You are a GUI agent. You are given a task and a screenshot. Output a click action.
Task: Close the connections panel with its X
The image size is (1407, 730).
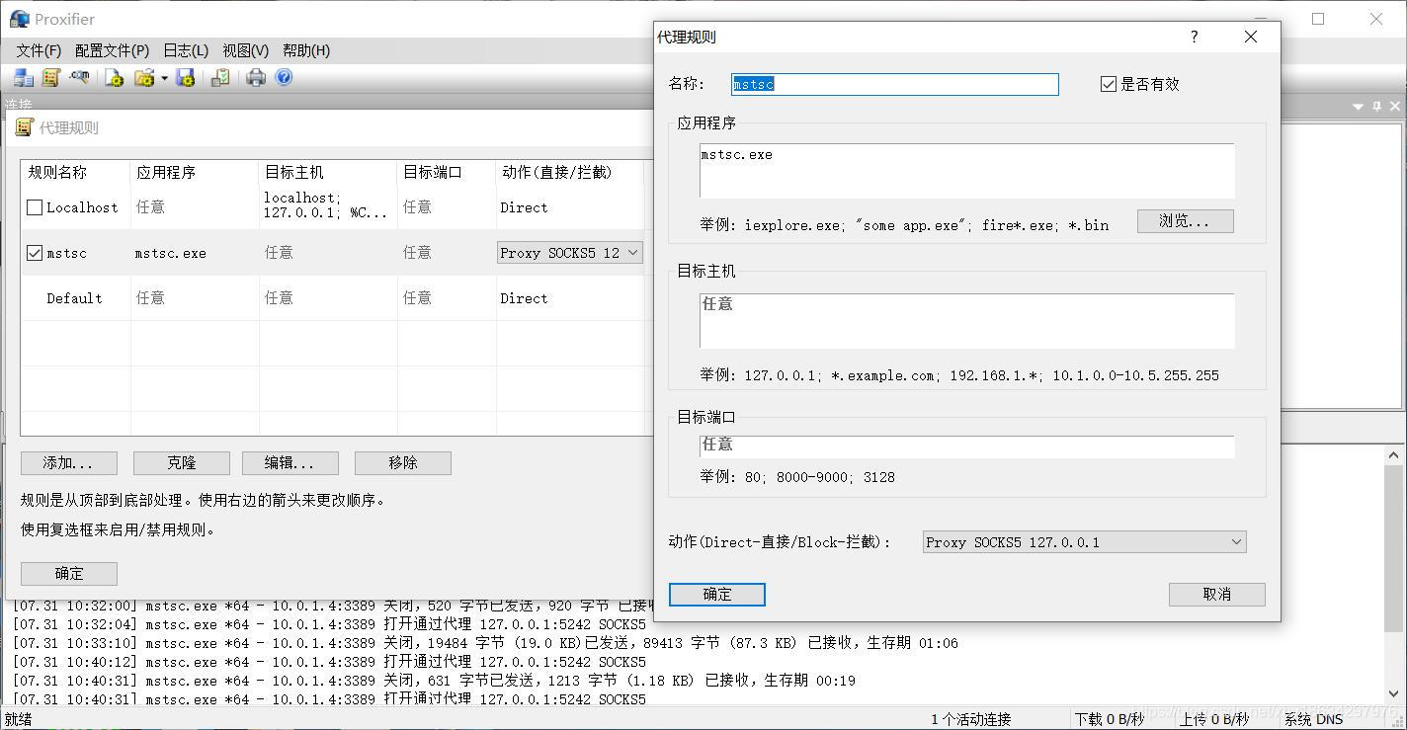point(1395,106)
